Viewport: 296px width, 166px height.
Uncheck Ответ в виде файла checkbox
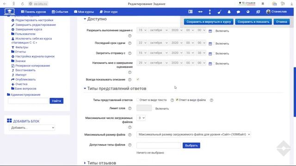coord(177,100)
